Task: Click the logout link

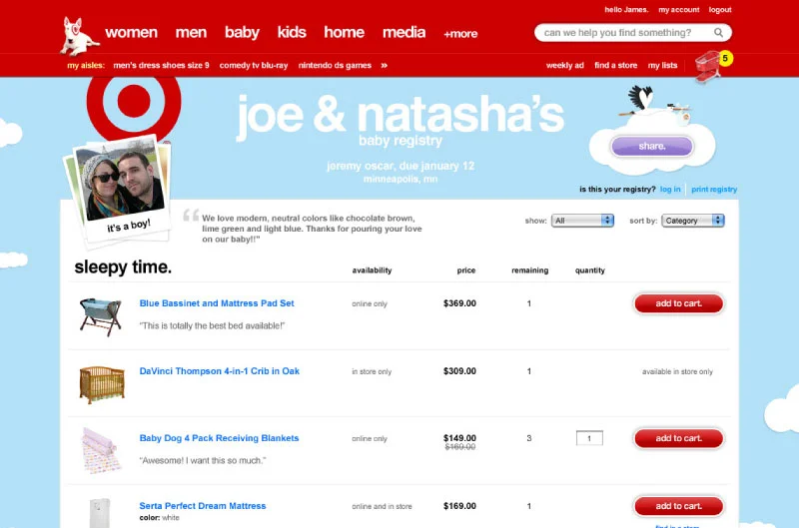Action: pos(720,10)
